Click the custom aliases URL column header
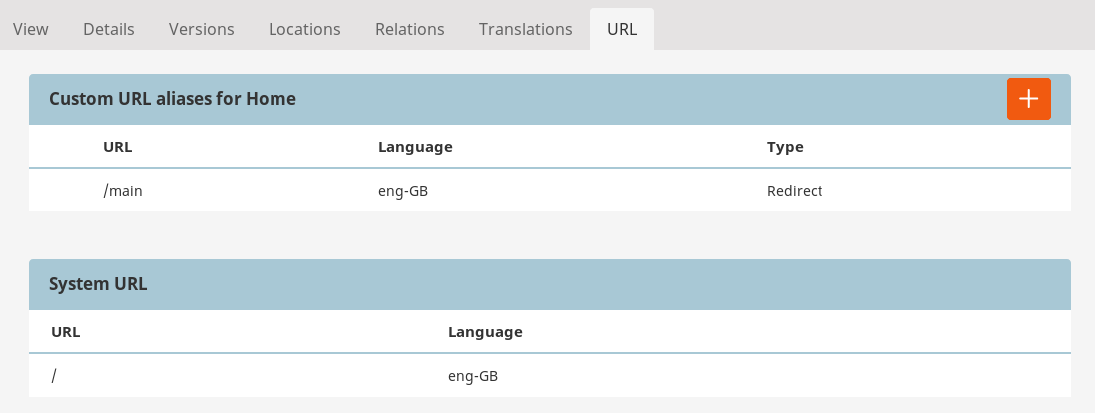The height and width of the screenshot is (413, 1095). tap(118, 147)
